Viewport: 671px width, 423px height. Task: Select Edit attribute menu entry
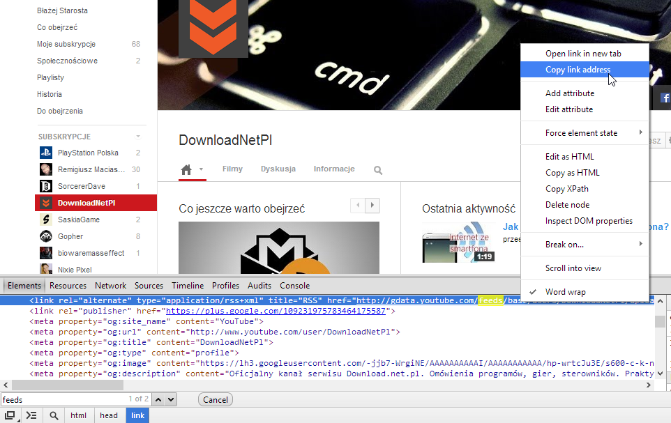click(x=585, y=109)
